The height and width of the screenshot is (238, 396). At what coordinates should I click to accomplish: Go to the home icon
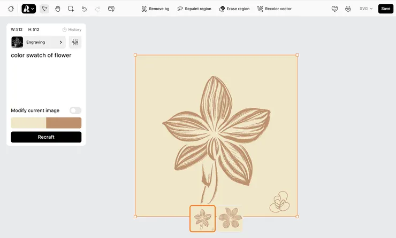(x=11, y=9)
